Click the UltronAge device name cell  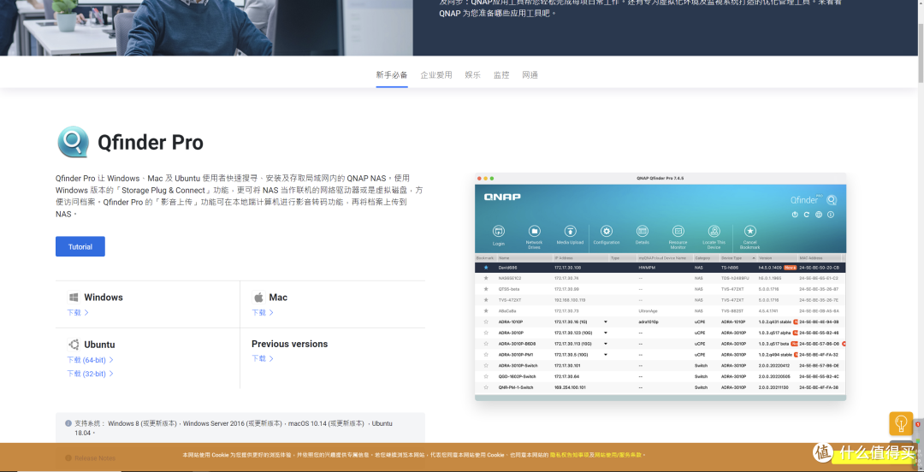(x=647, y=311)
